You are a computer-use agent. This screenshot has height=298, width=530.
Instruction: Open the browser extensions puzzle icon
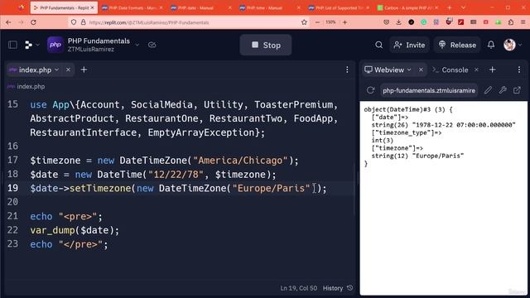(x=511, y=22)
